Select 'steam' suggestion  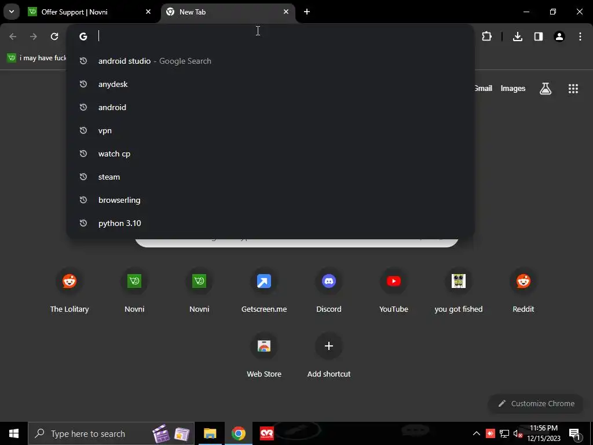click(x=270, y=177)
